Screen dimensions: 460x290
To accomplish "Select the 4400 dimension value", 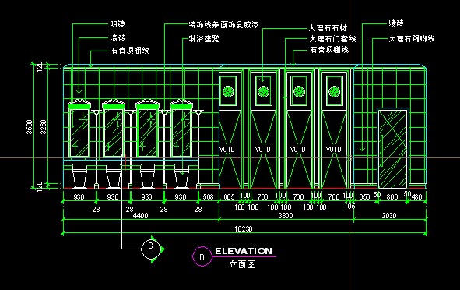I will (140, 216).
